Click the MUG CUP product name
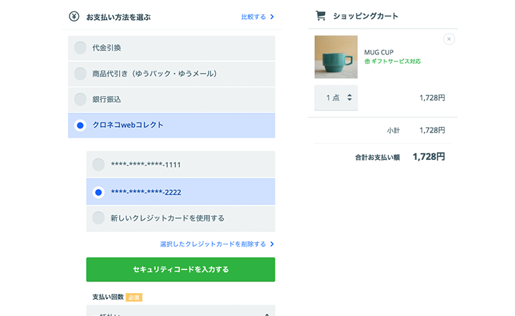Image resolution: width=515 pixels, height=316 pixels. pyautogui.click(x=379, y=52)
